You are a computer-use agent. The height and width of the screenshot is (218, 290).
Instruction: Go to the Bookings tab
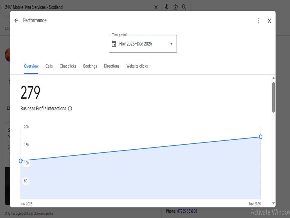pyautogui.click(x=90, y=66)
